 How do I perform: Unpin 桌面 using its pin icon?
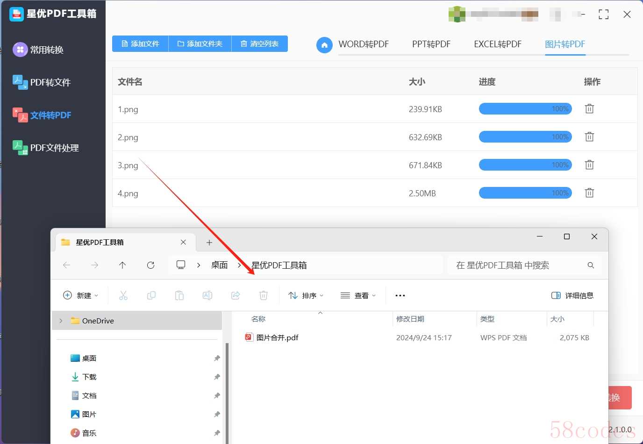[217, 358]
